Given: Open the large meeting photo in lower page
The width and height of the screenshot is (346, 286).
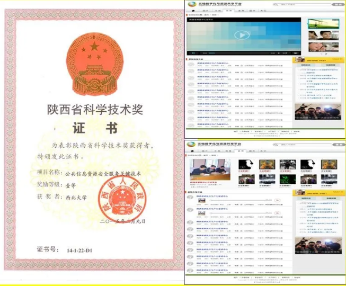Looking at the screenshot, I should [x=210, y=170].
